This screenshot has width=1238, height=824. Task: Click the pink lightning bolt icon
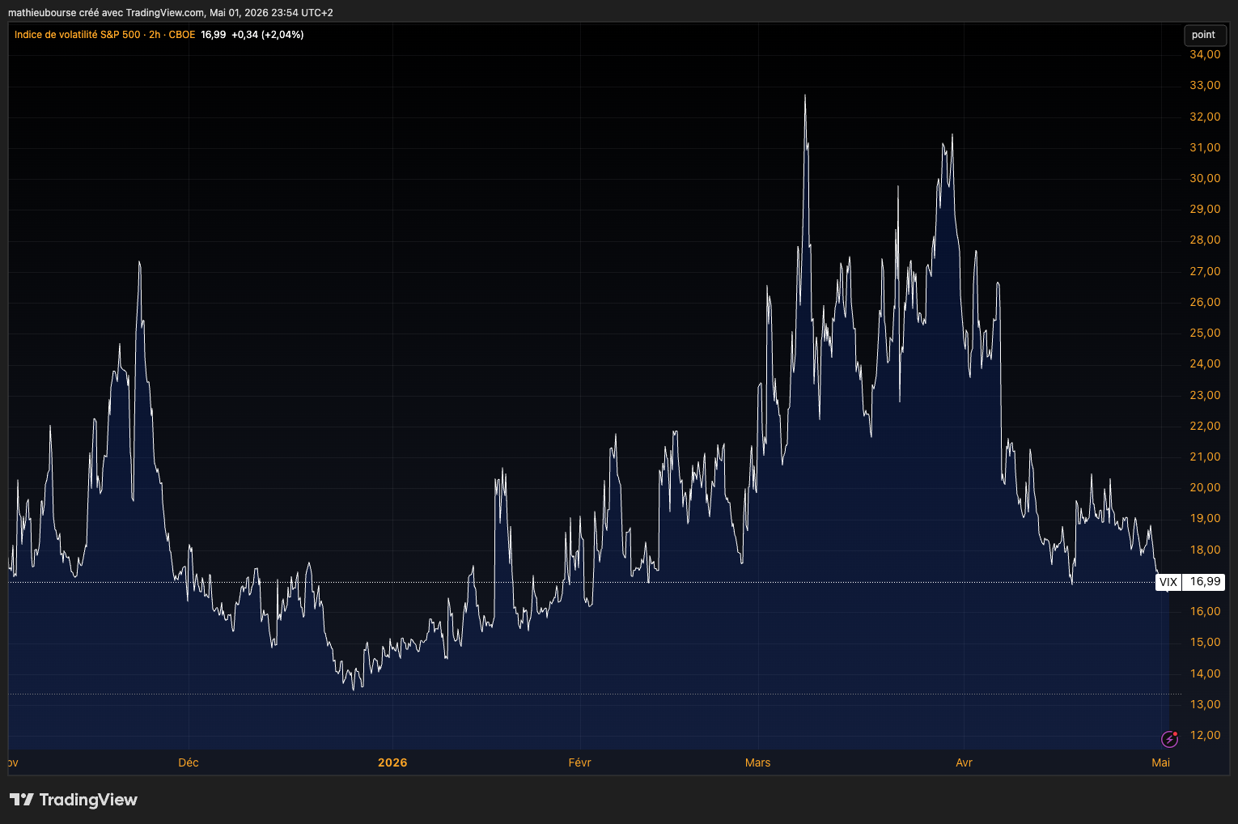click(1169, 739)
